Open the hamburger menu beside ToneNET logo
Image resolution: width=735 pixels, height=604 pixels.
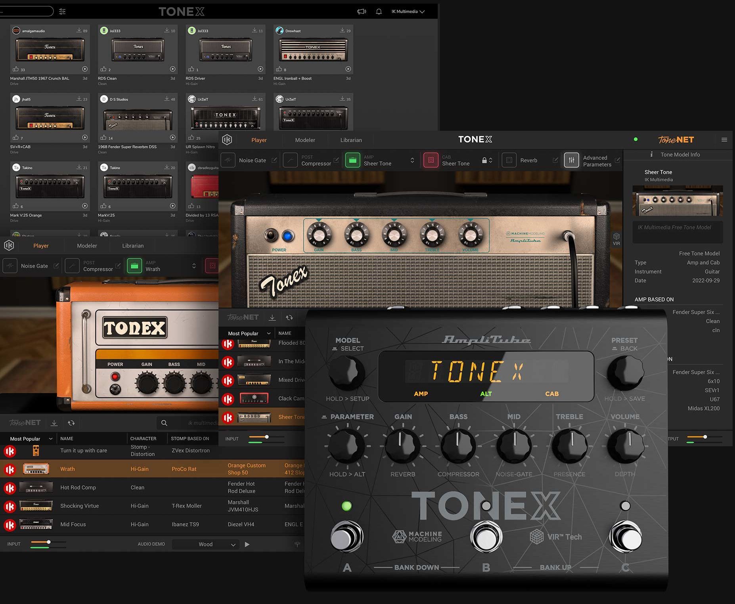click(x=724, y=140)
